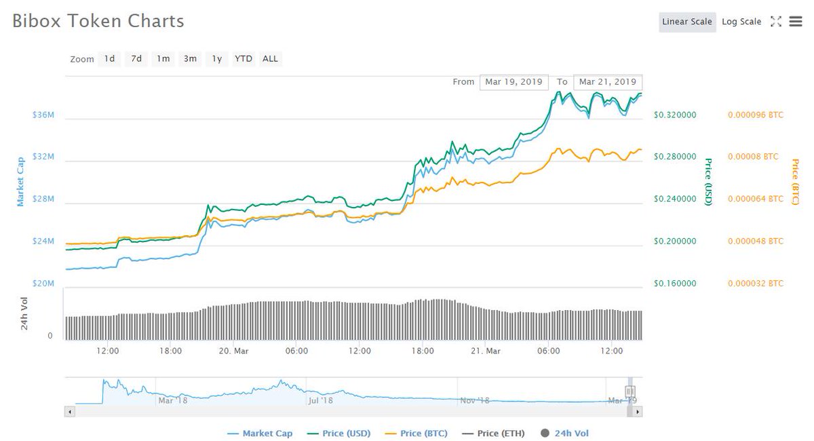814x441 pixels.
Task: Set zoom to ALL
Action: click(x=270, y=59)
